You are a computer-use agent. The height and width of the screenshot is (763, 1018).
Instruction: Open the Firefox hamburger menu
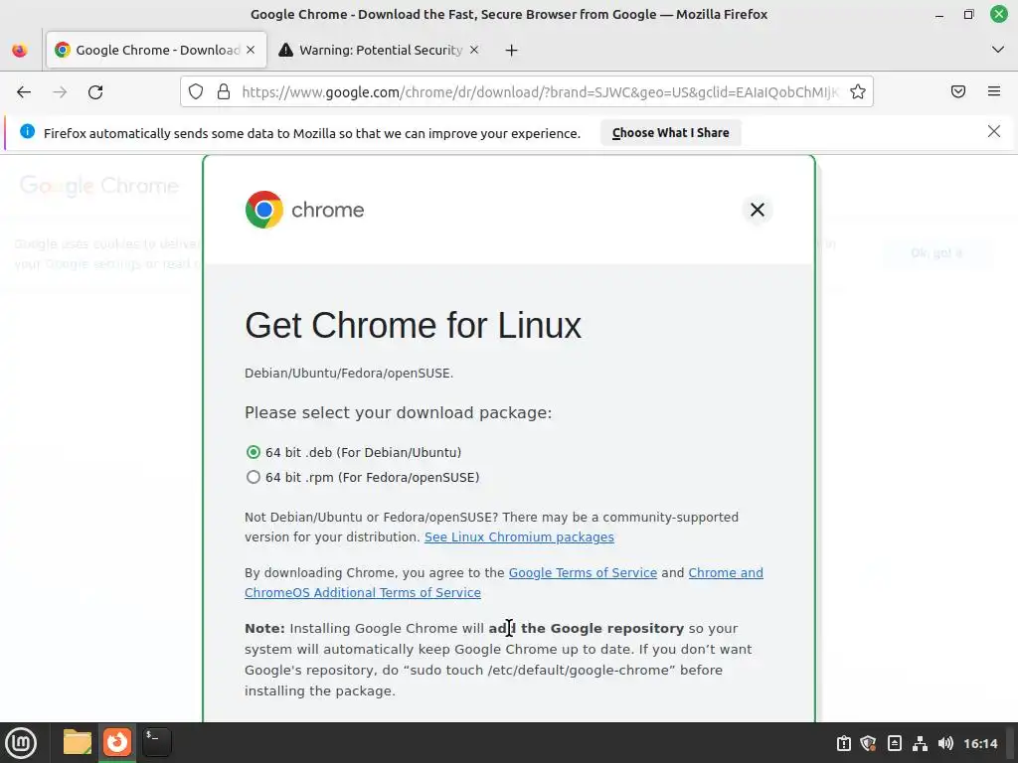tap(994, 91)
